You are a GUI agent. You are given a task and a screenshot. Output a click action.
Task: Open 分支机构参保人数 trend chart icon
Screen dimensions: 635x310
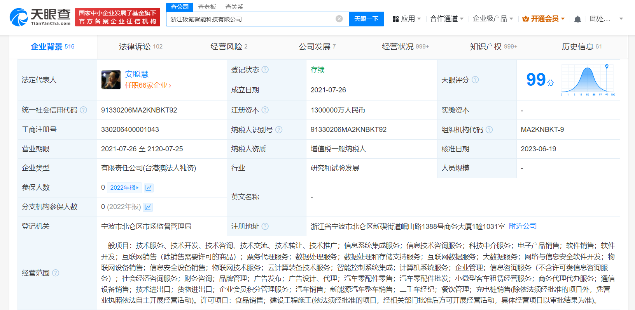pos(148,207)
